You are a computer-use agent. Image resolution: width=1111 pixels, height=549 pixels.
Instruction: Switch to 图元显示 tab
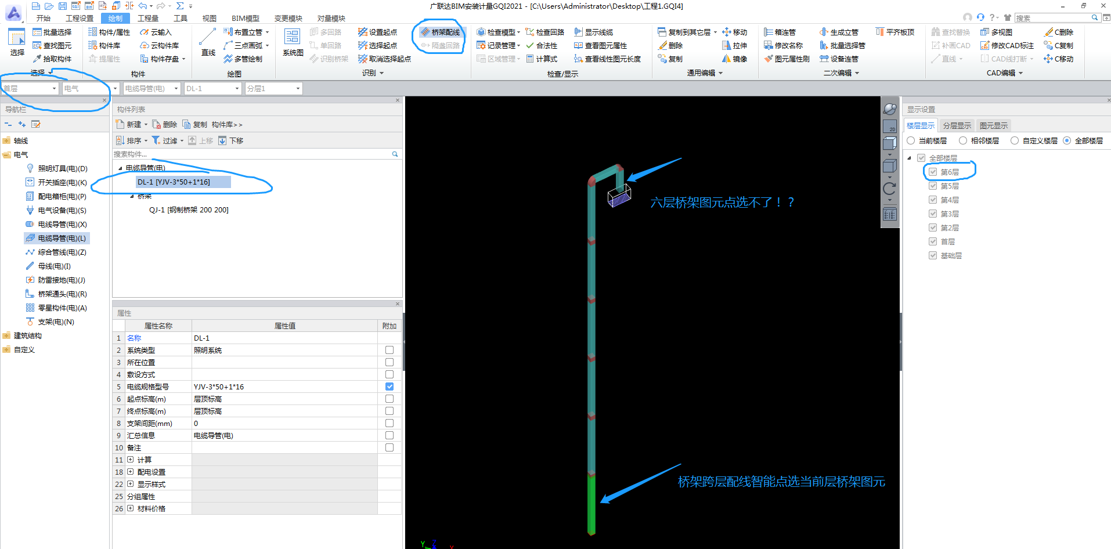click(x=994, y=125)
